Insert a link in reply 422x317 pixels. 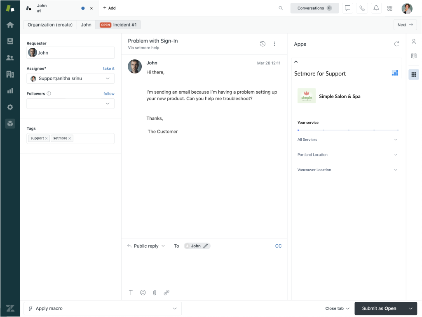pos(166,293)
